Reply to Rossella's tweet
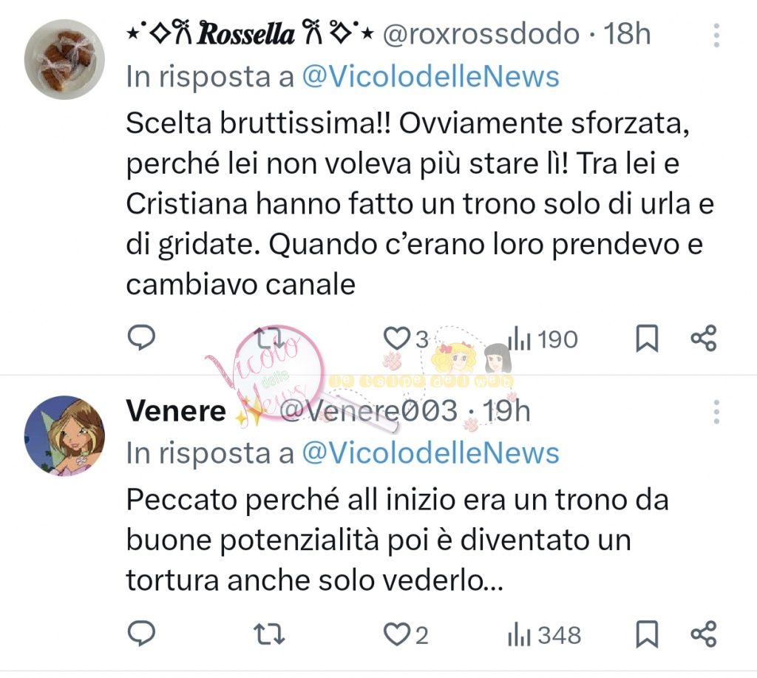This screenshot has width=757, height=678. [140, 339]
